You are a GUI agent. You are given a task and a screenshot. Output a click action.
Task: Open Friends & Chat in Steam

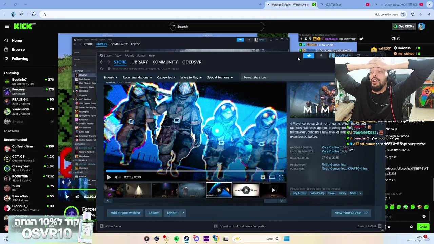[369, 226]
